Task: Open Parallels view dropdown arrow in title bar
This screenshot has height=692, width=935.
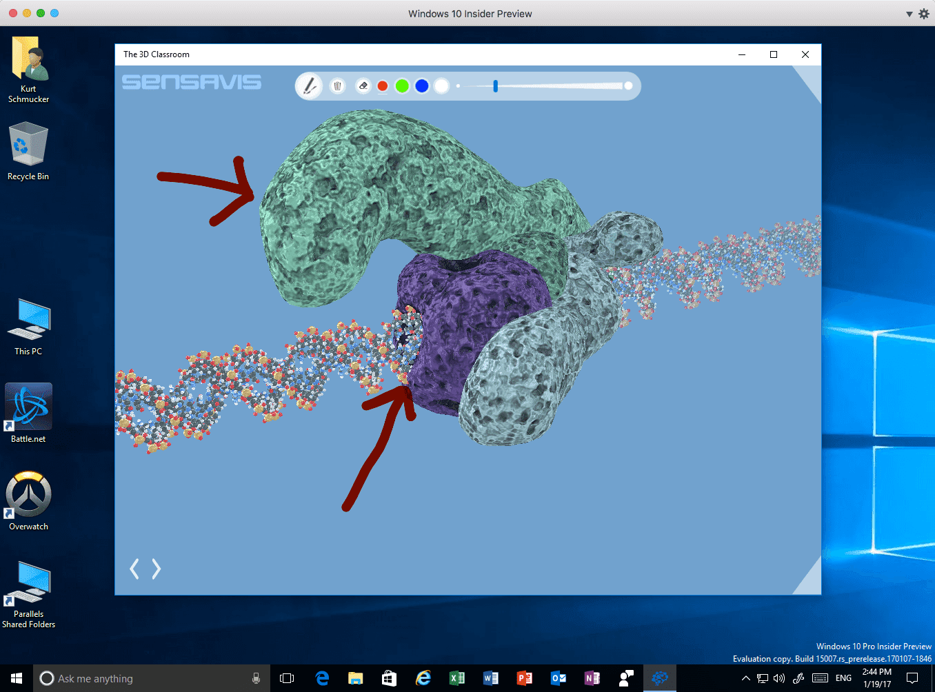Action: (x=909, y=14)
